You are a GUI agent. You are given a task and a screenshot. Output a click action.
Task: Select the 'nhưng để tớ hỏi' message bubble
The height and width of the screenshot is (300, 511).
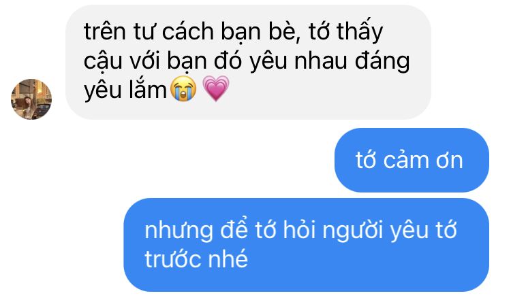307,245
